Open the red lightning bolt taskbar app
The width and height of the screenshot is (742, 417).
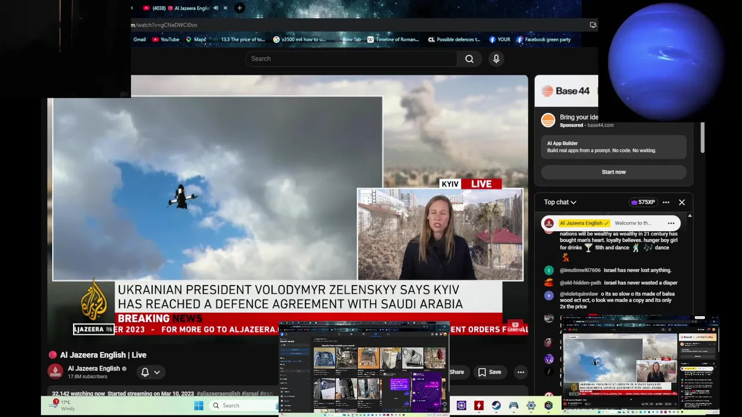pos(479,405)
